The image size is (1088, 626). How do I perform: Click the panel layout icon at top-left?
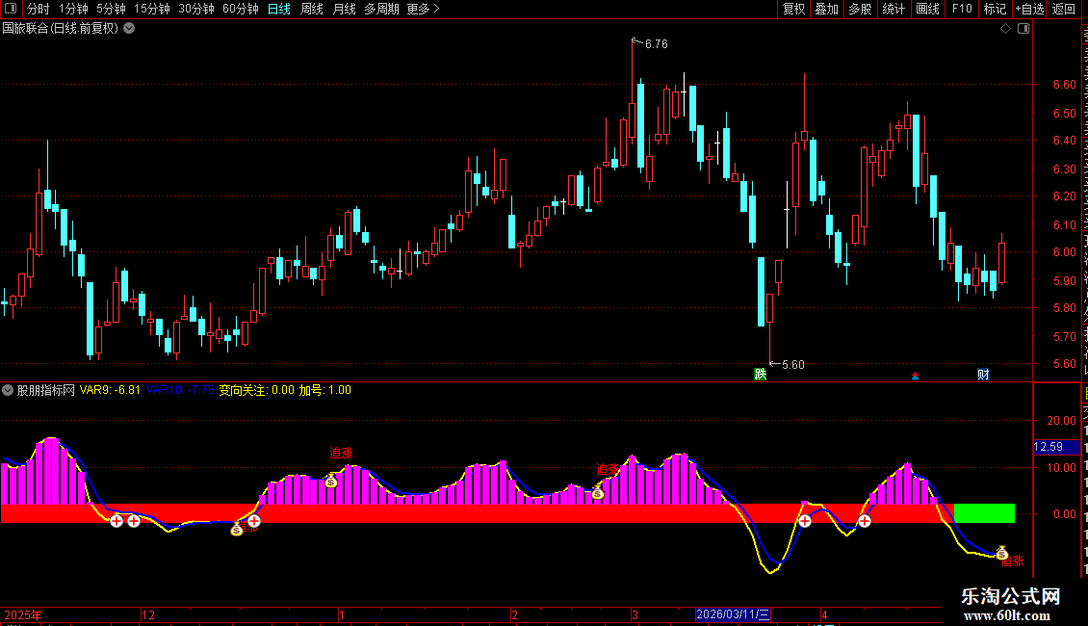[x=11, y=9]
